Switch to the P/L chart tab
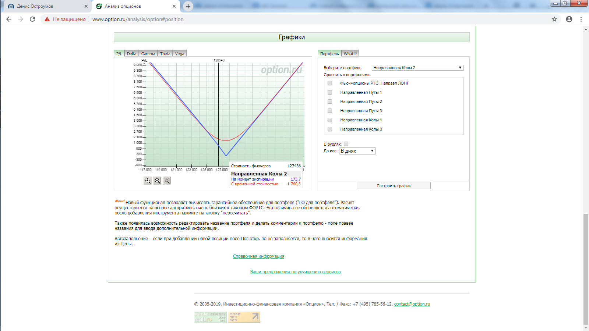Viewport: 589px width, 331px height. (119, 54)
